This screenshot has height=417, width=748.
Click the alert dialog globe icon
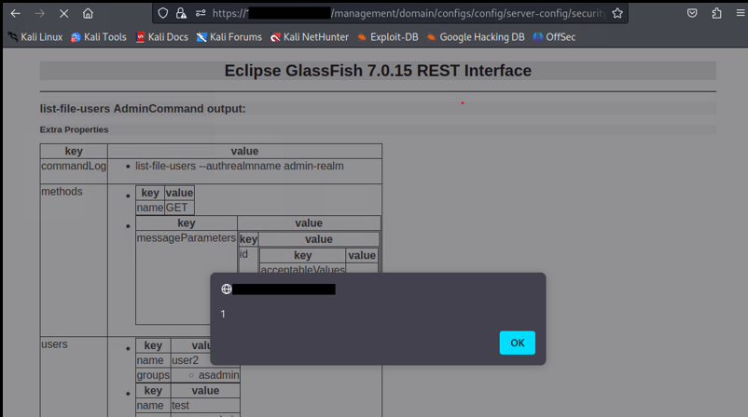[x=227, y=289]
